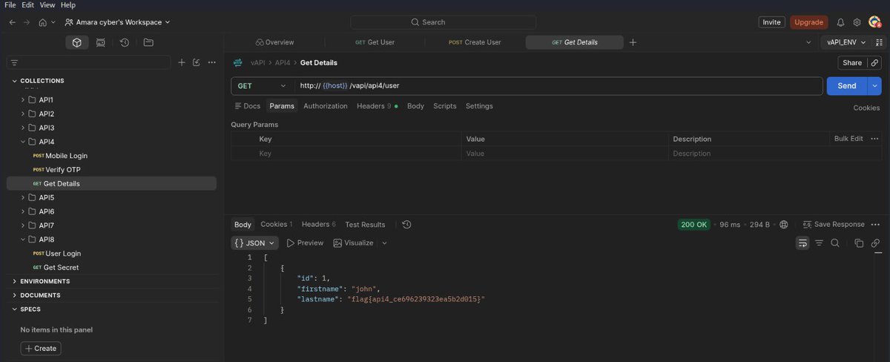Image resolution: width=890 pixels, height=362 pixels.
Task: Open the environment variables quick-look icon
Action: [880, 42]
